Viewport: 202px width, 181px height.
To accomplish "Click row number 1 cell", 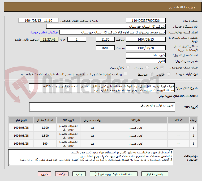I will tap(193, 128).
